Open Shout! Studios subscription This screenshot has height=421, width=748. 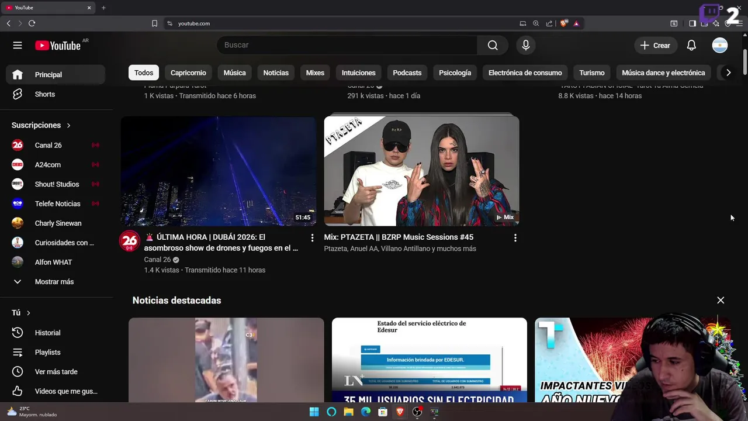click(56, 184)
